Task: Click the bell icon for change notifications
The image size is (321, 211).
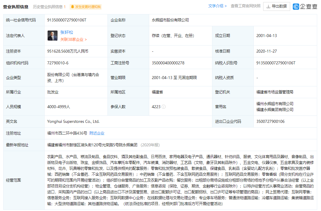Action: (x=73, y=7)
